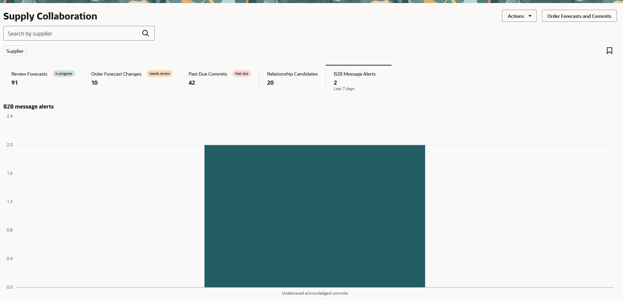Screen dimensions: 623x300
Task: Select the B2B Message Alerts tab
Action: coord(359,78)
